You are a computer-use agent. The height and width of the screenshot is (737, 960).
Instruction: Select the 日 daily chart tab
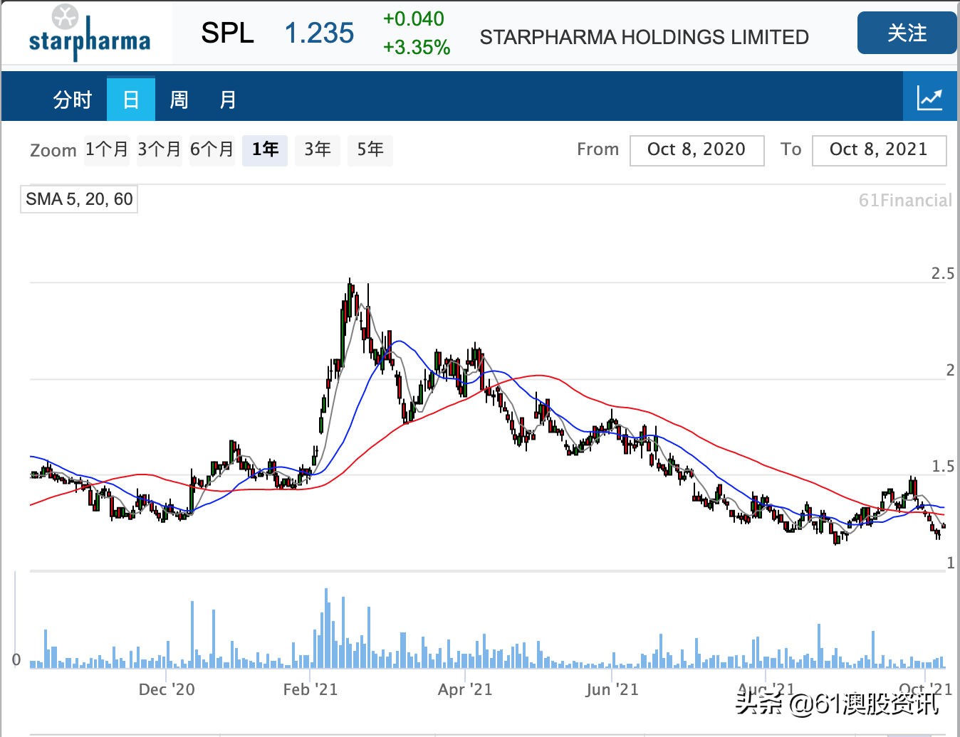tap(131, 99)
